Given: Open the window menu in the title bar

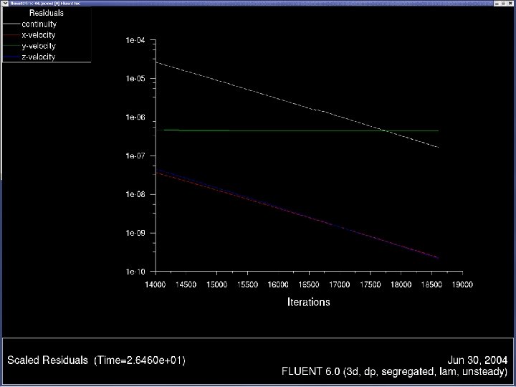Looking at the screenshot, I should 4,3.
